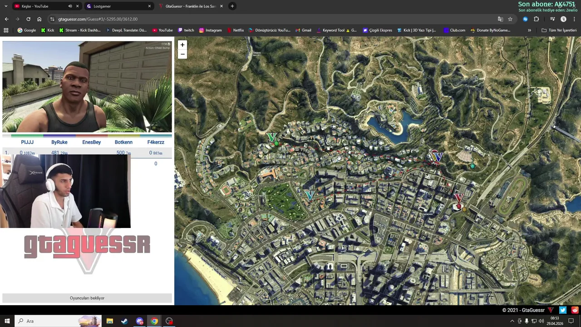Open the Google bookmark
The width and height of the screenshot is (581, 327).
(26, 30)
